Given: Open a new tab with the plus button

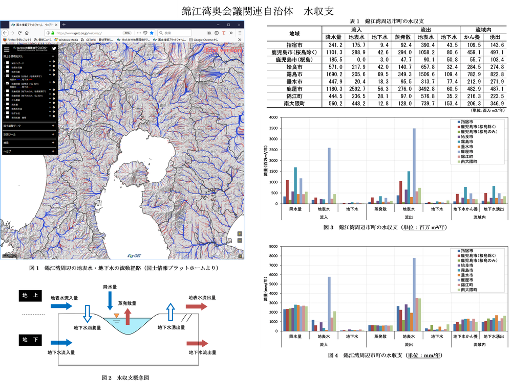Looking at the screenshot, I should [63, 25].
